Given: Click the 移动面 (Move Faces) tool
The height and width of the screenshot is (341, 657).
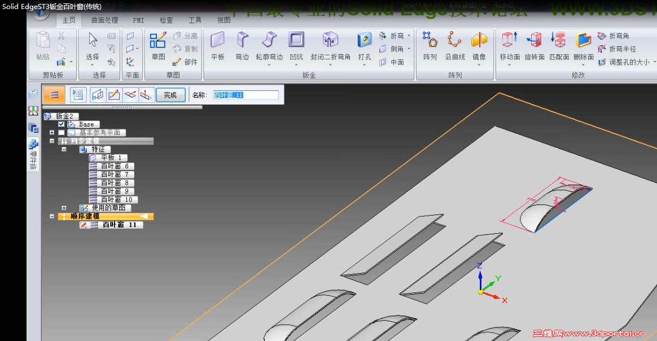Looking at the screenshot, I should pos(510,45).
